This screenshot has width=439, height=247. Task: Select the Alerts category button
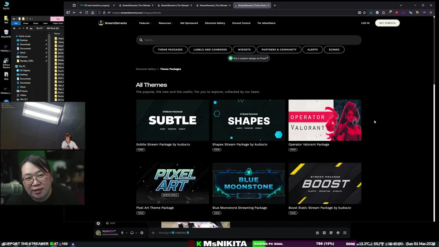click(312, 49)
